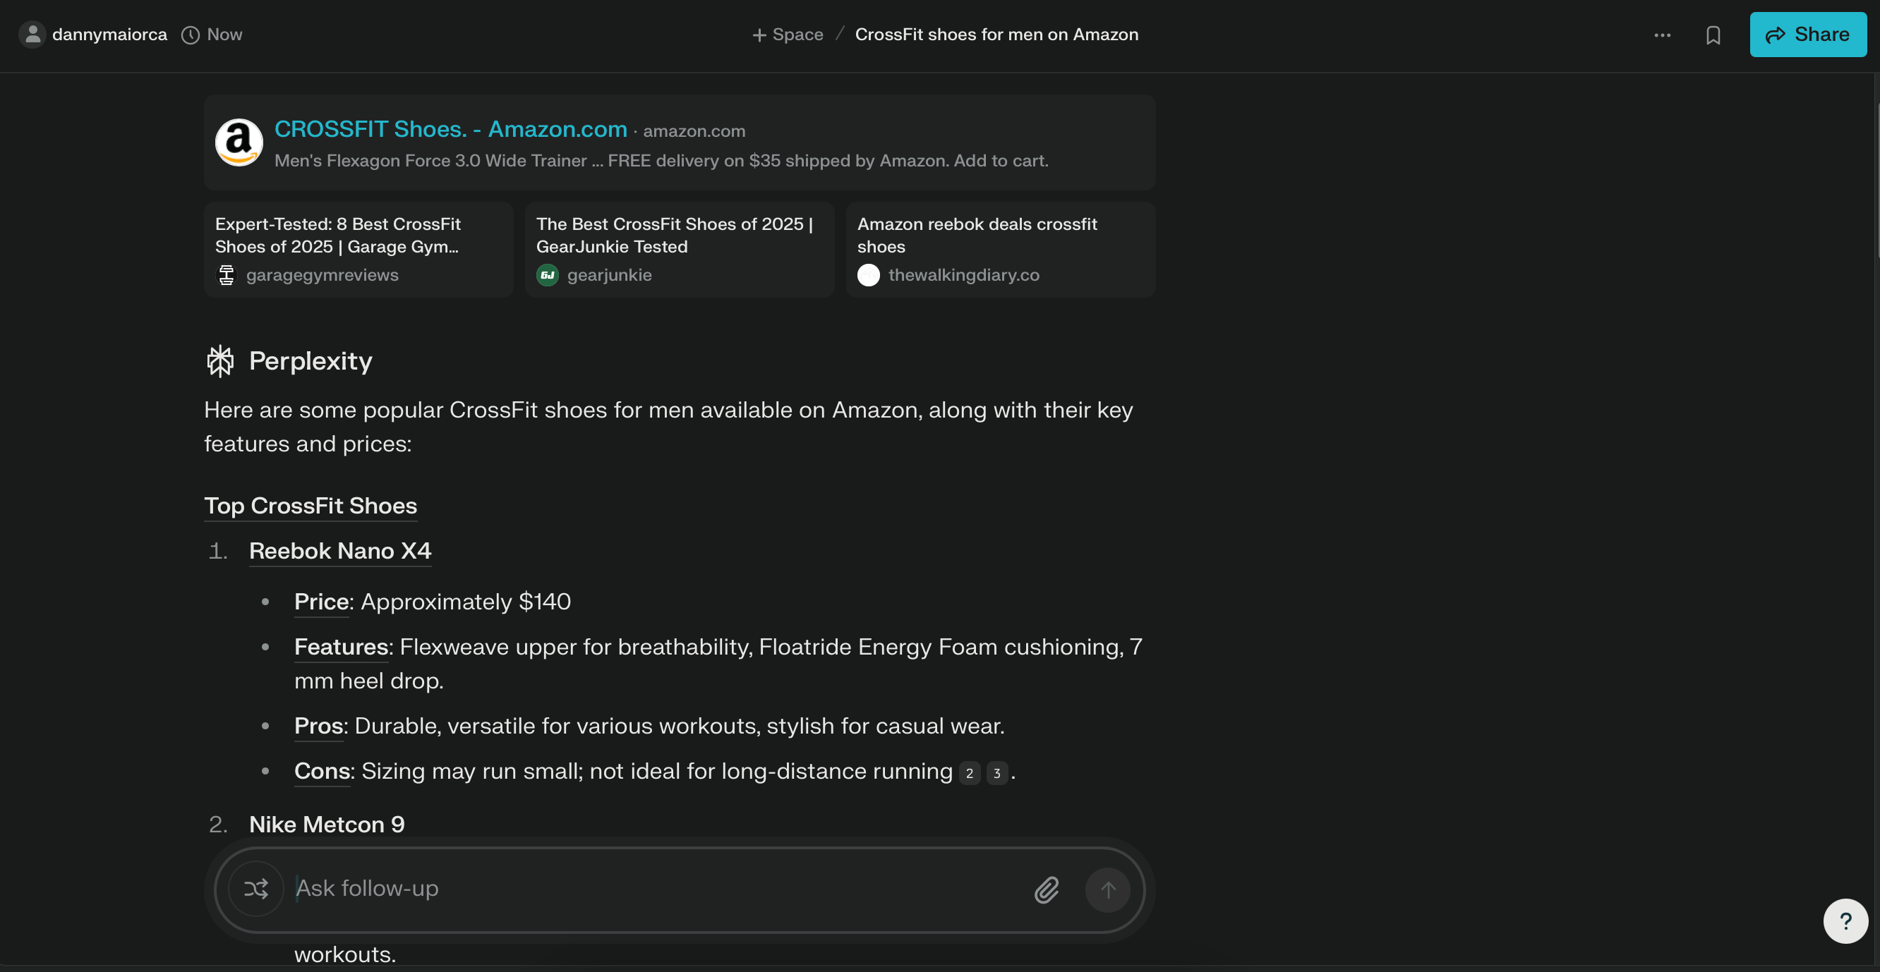The image size is (1880, 972).
Task: Click the Top CrossFit Shoes heading
Action: (x=311, y=506)
